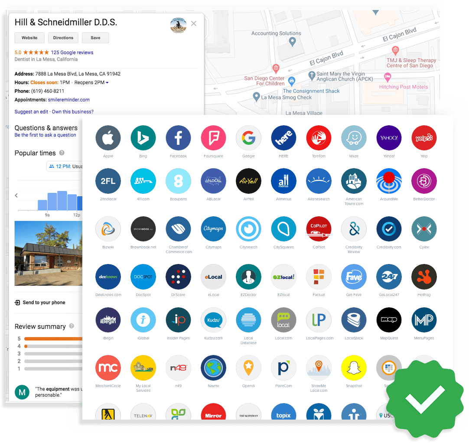The height and width of the screenshot is (443, 469).
Task: Select the AirYell icon
Action: pos(248,181)
